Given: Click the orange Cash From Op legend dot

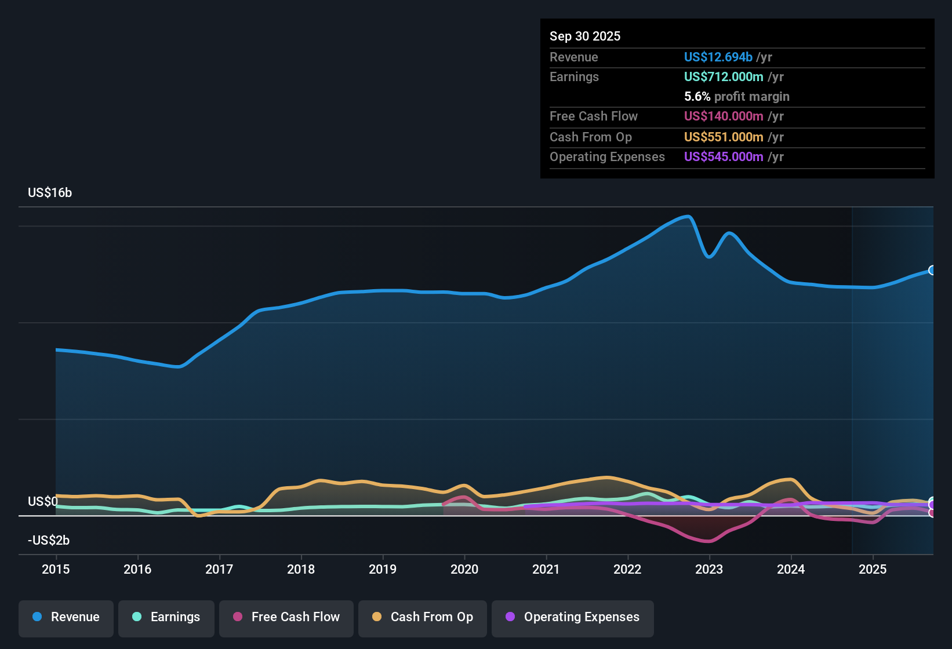Looking at the screenshot, I should coord(376,617).
